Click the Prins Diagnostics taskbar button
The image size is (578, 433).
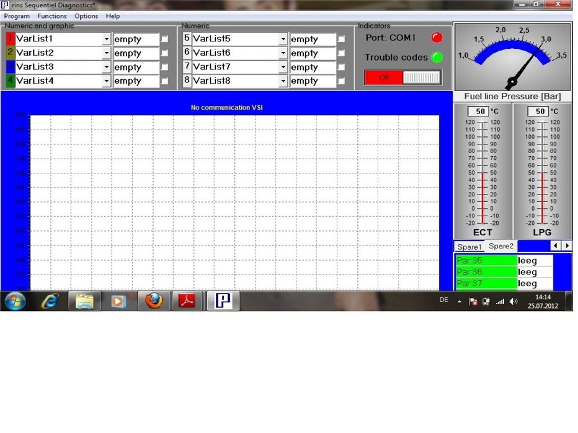click(x=223, y=301)
